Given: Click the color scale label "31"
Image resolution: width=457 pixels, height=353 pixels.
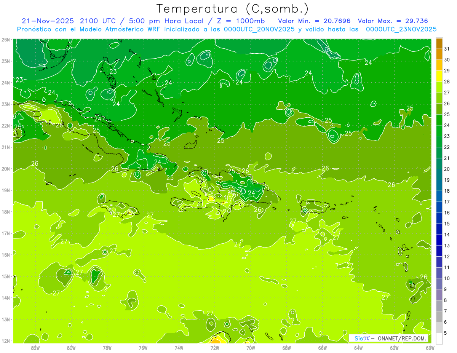Looking at the screenshot, I should [447, 49].
